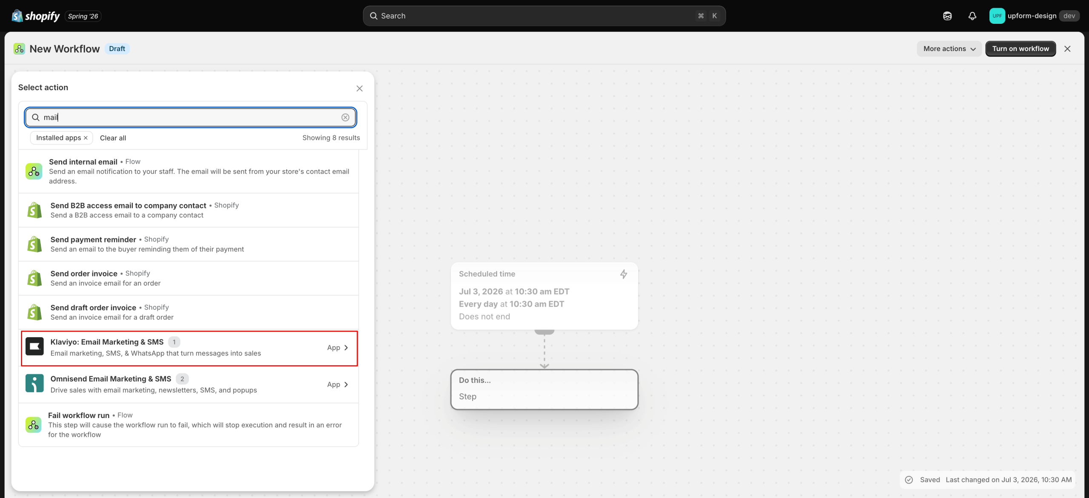Click the 'Last changed on Jul 3, 2026' text
This screenshot has width=1089, height=498.
coord(1009,480)
